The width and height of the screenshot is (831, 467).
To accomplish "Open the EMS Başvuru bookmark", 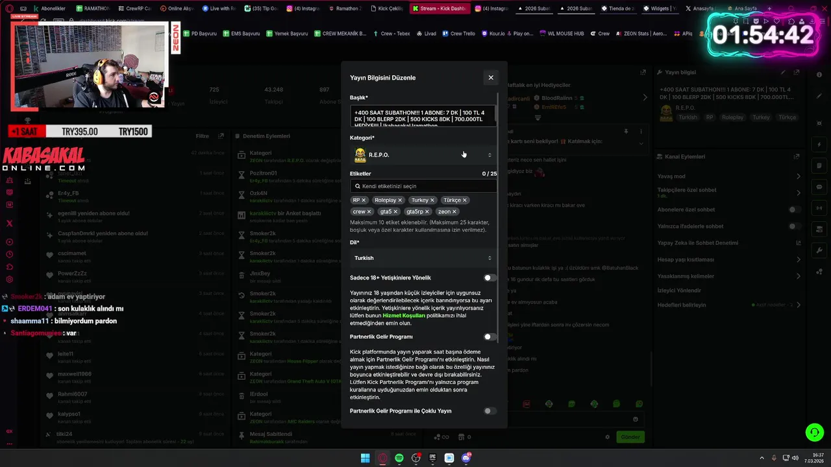I will (241, 33).
